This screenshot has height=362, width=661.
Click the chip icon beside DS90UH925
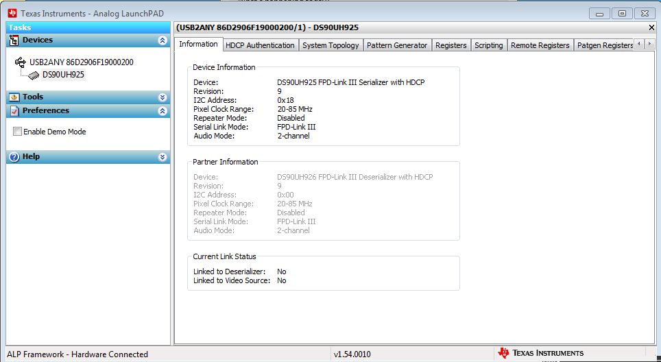click(34, 75)
